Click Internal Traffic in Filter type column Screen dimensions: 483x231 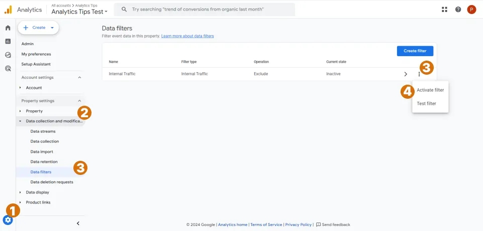tap(195, 74)
